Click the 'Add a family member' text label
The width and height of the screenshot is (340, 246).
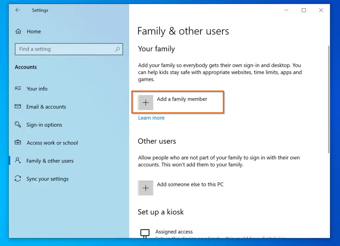click(182, 99)
